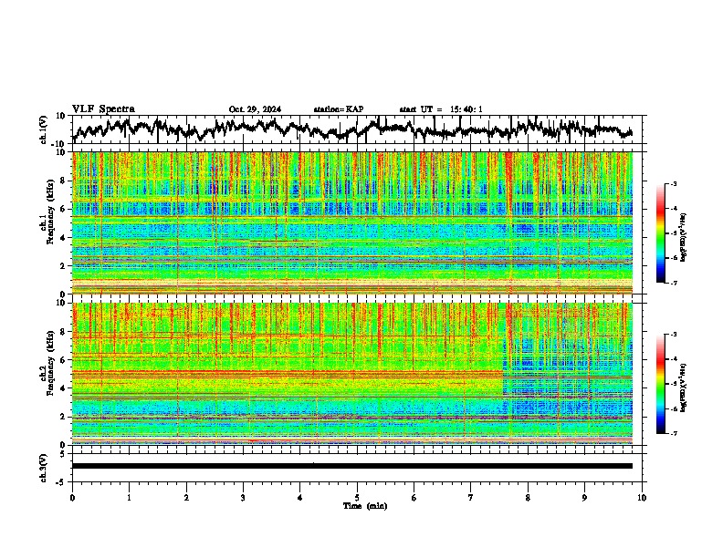
Task: Click the ch.2 frequency spectrogram panel
Action: pyautogui.click(x=352, y=374)
